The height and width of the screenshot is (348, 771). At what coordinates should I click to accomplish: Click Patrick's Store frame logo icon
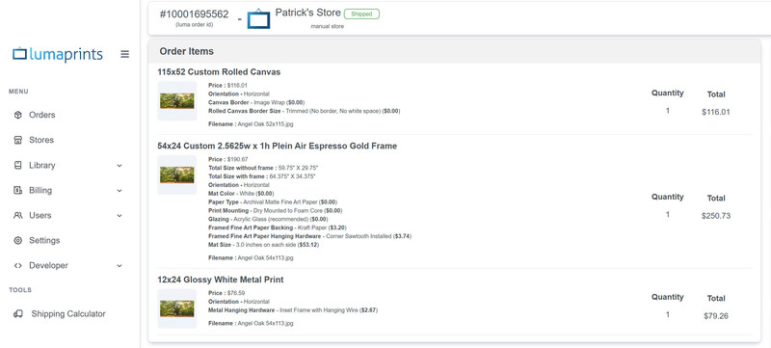(258, 18)
